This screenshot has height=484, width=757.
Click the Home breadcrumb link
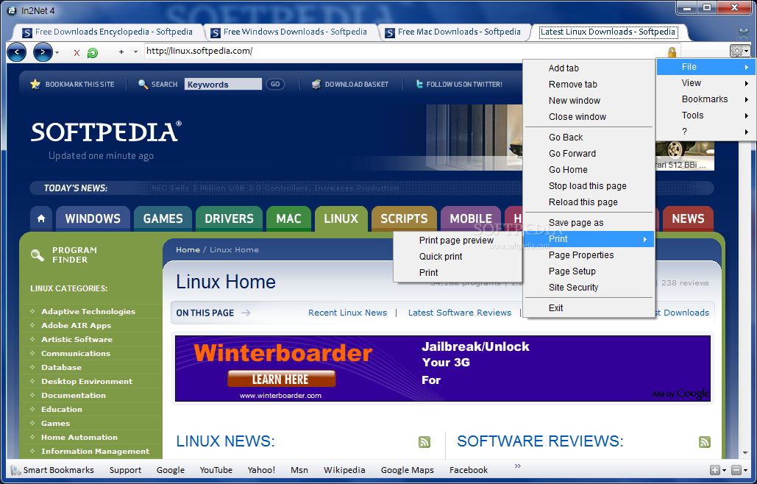click(188, 249)
